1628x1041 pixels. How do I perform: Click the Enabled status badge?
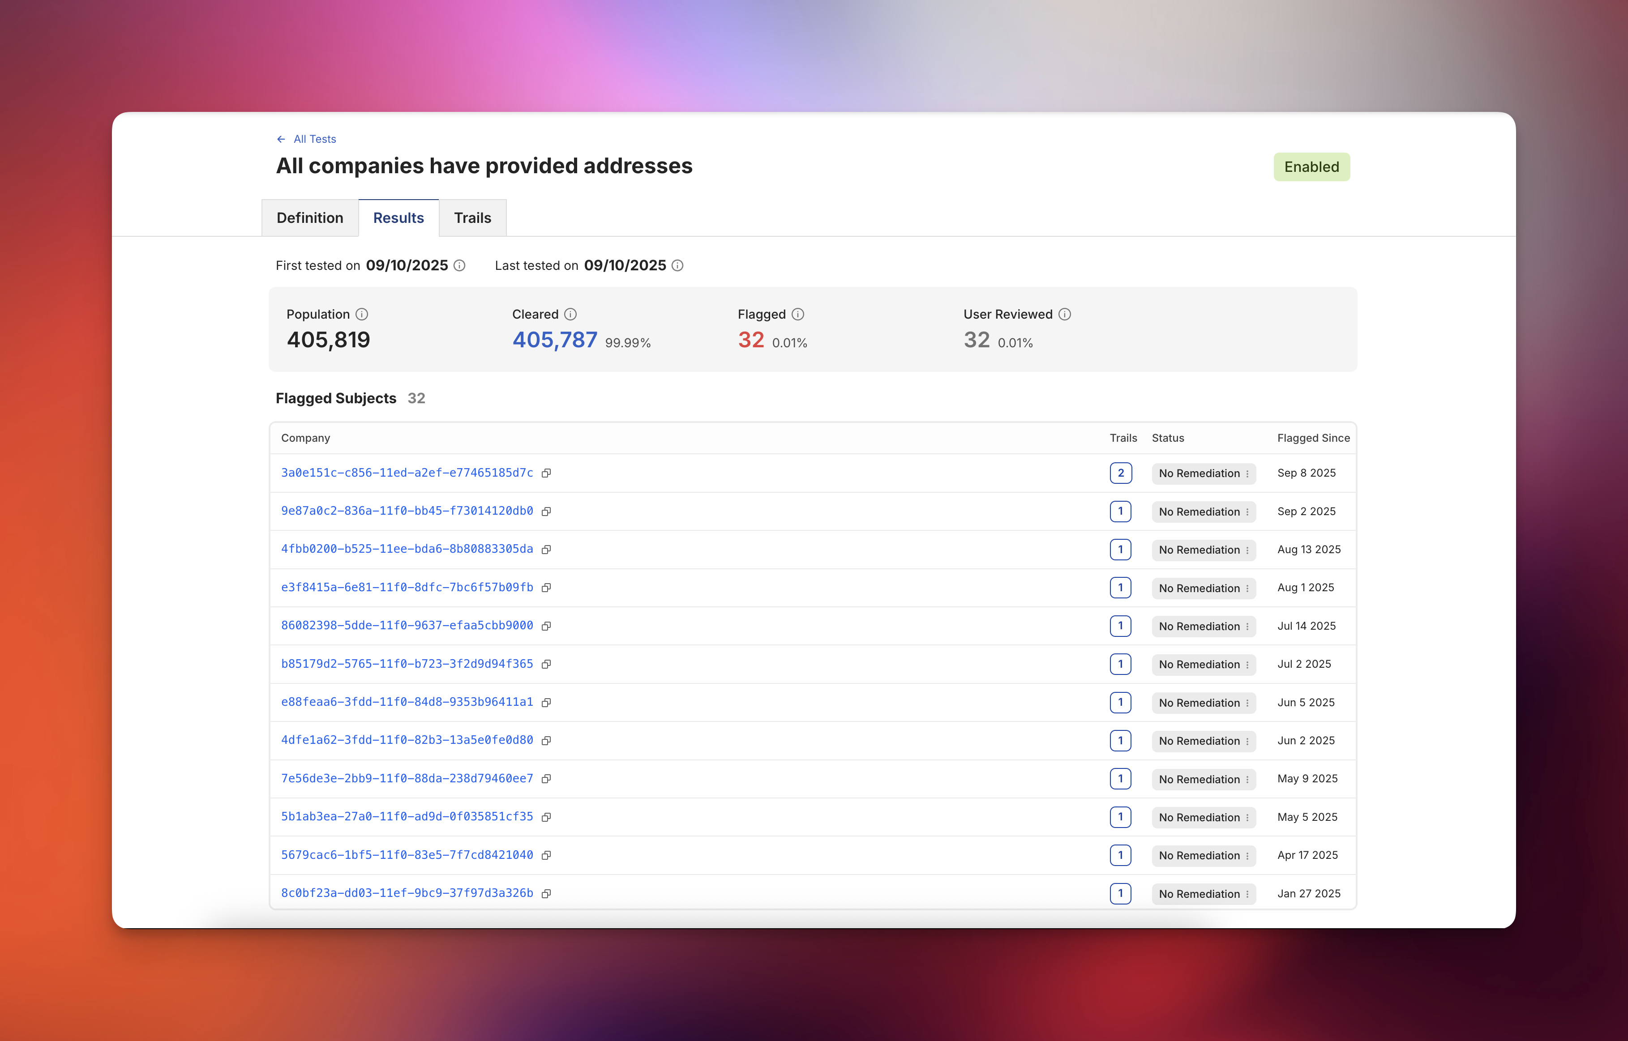click(1311, 167)
